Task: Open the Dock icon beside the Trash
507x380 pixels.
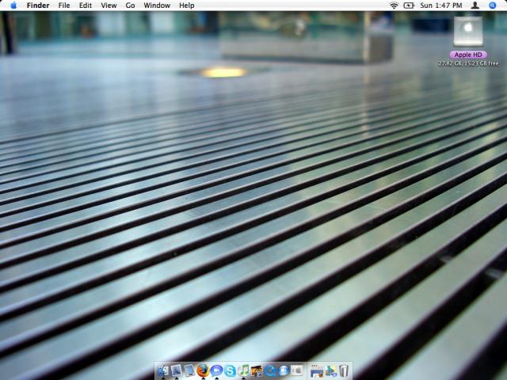Action: [330, 371]
